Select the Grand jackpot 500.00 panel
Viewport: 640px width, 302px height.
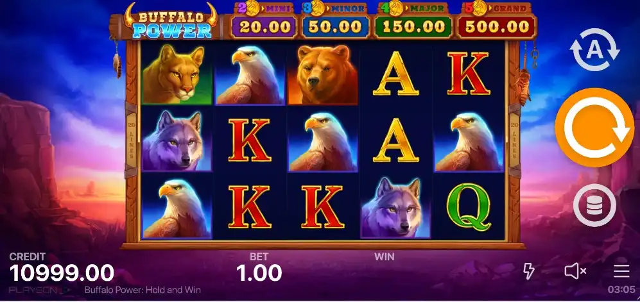tap(497, 21)
